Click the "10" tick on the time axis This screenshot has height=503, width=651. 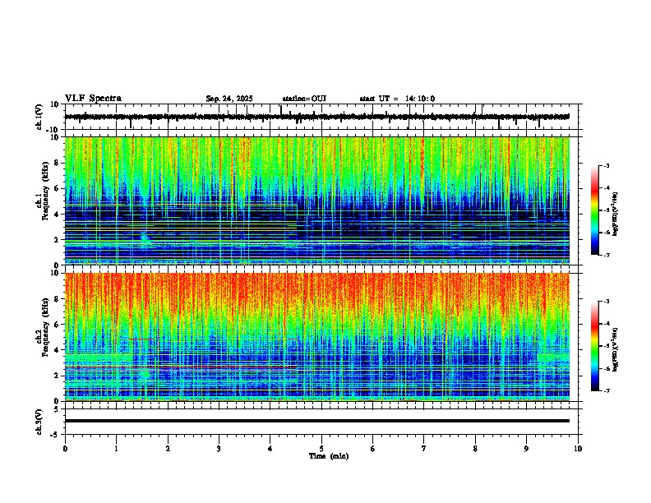pyautogui.click(x=578, y=449)
